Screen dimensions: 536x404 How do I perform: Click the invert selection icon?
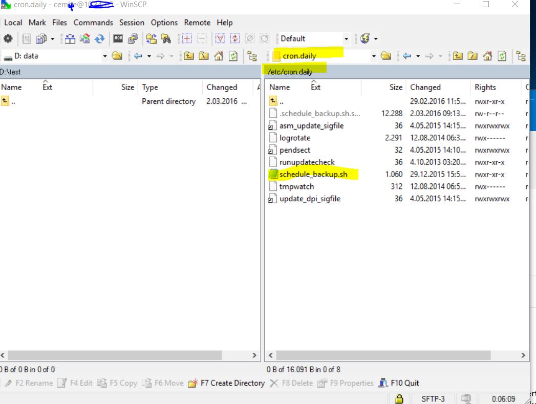[x=235, y=38]
